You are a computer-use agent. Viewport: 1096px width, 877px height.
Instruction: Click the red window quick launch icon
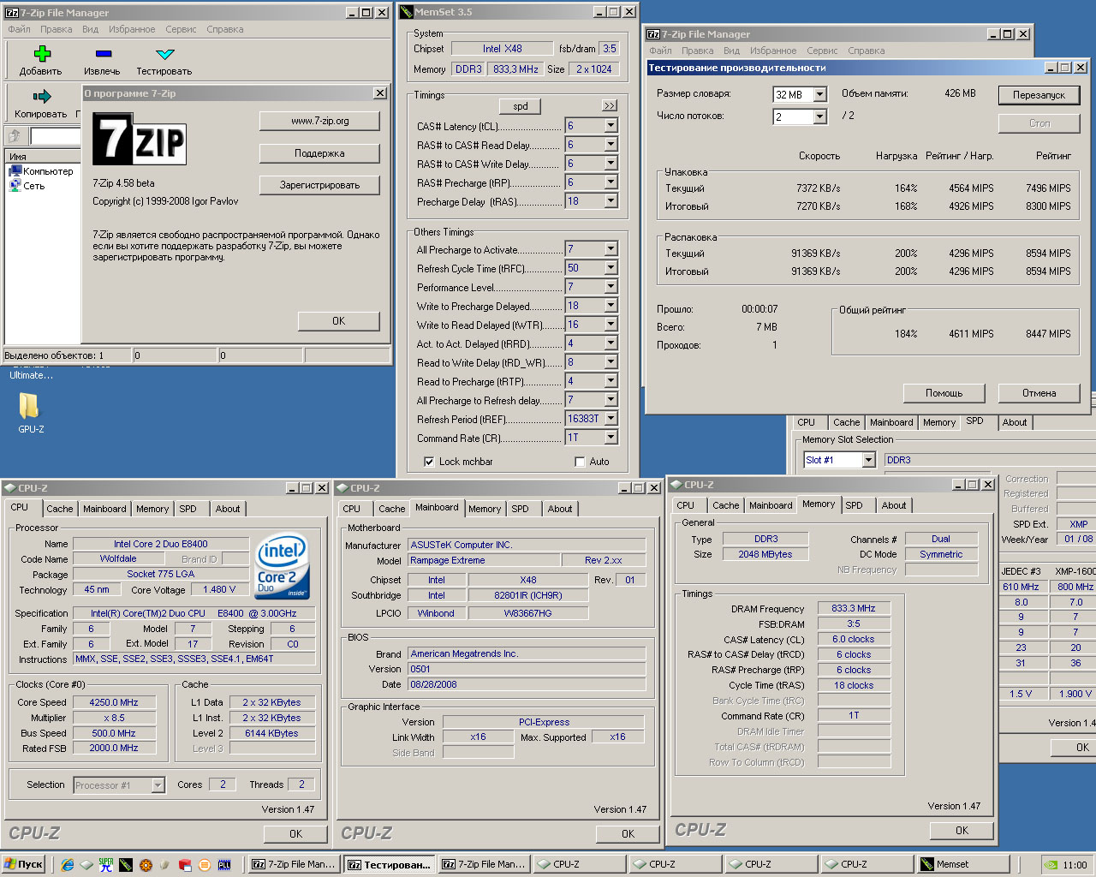click(x=185, y=865)
